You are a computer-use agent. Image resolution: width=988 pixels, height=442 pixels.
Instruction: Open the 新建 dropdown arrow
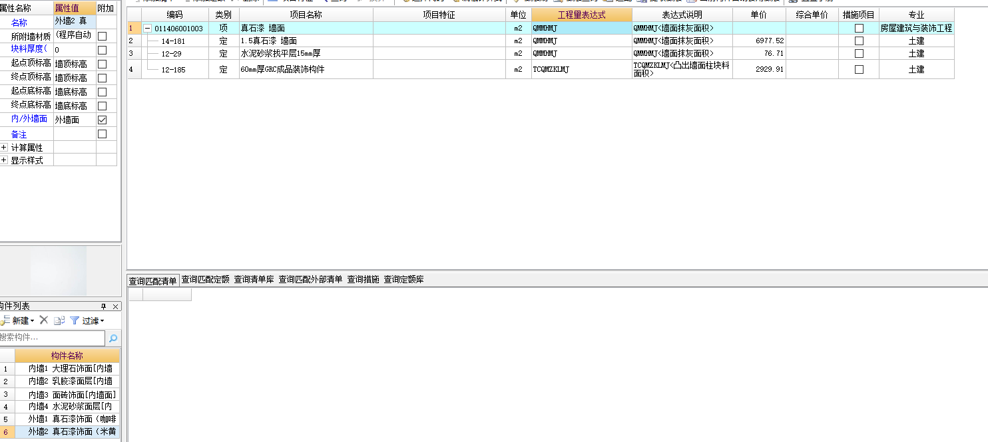click(x=32, y=320)
